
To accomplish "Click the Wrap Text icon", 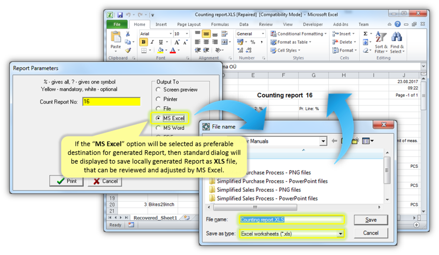I will [224, 34].
